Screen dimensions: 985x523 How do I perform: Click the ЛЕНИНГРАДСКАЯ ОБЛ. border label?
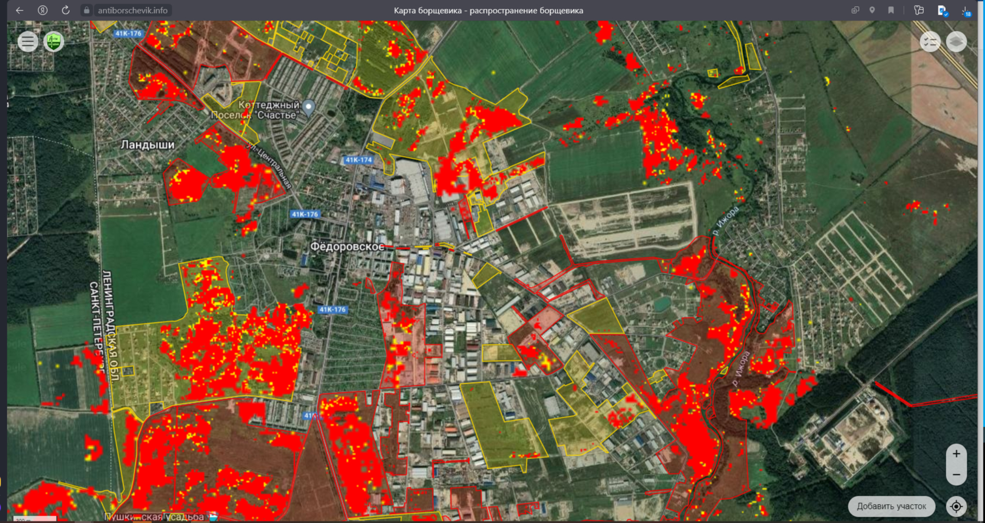pyautogui.click(x=110, y=325)
